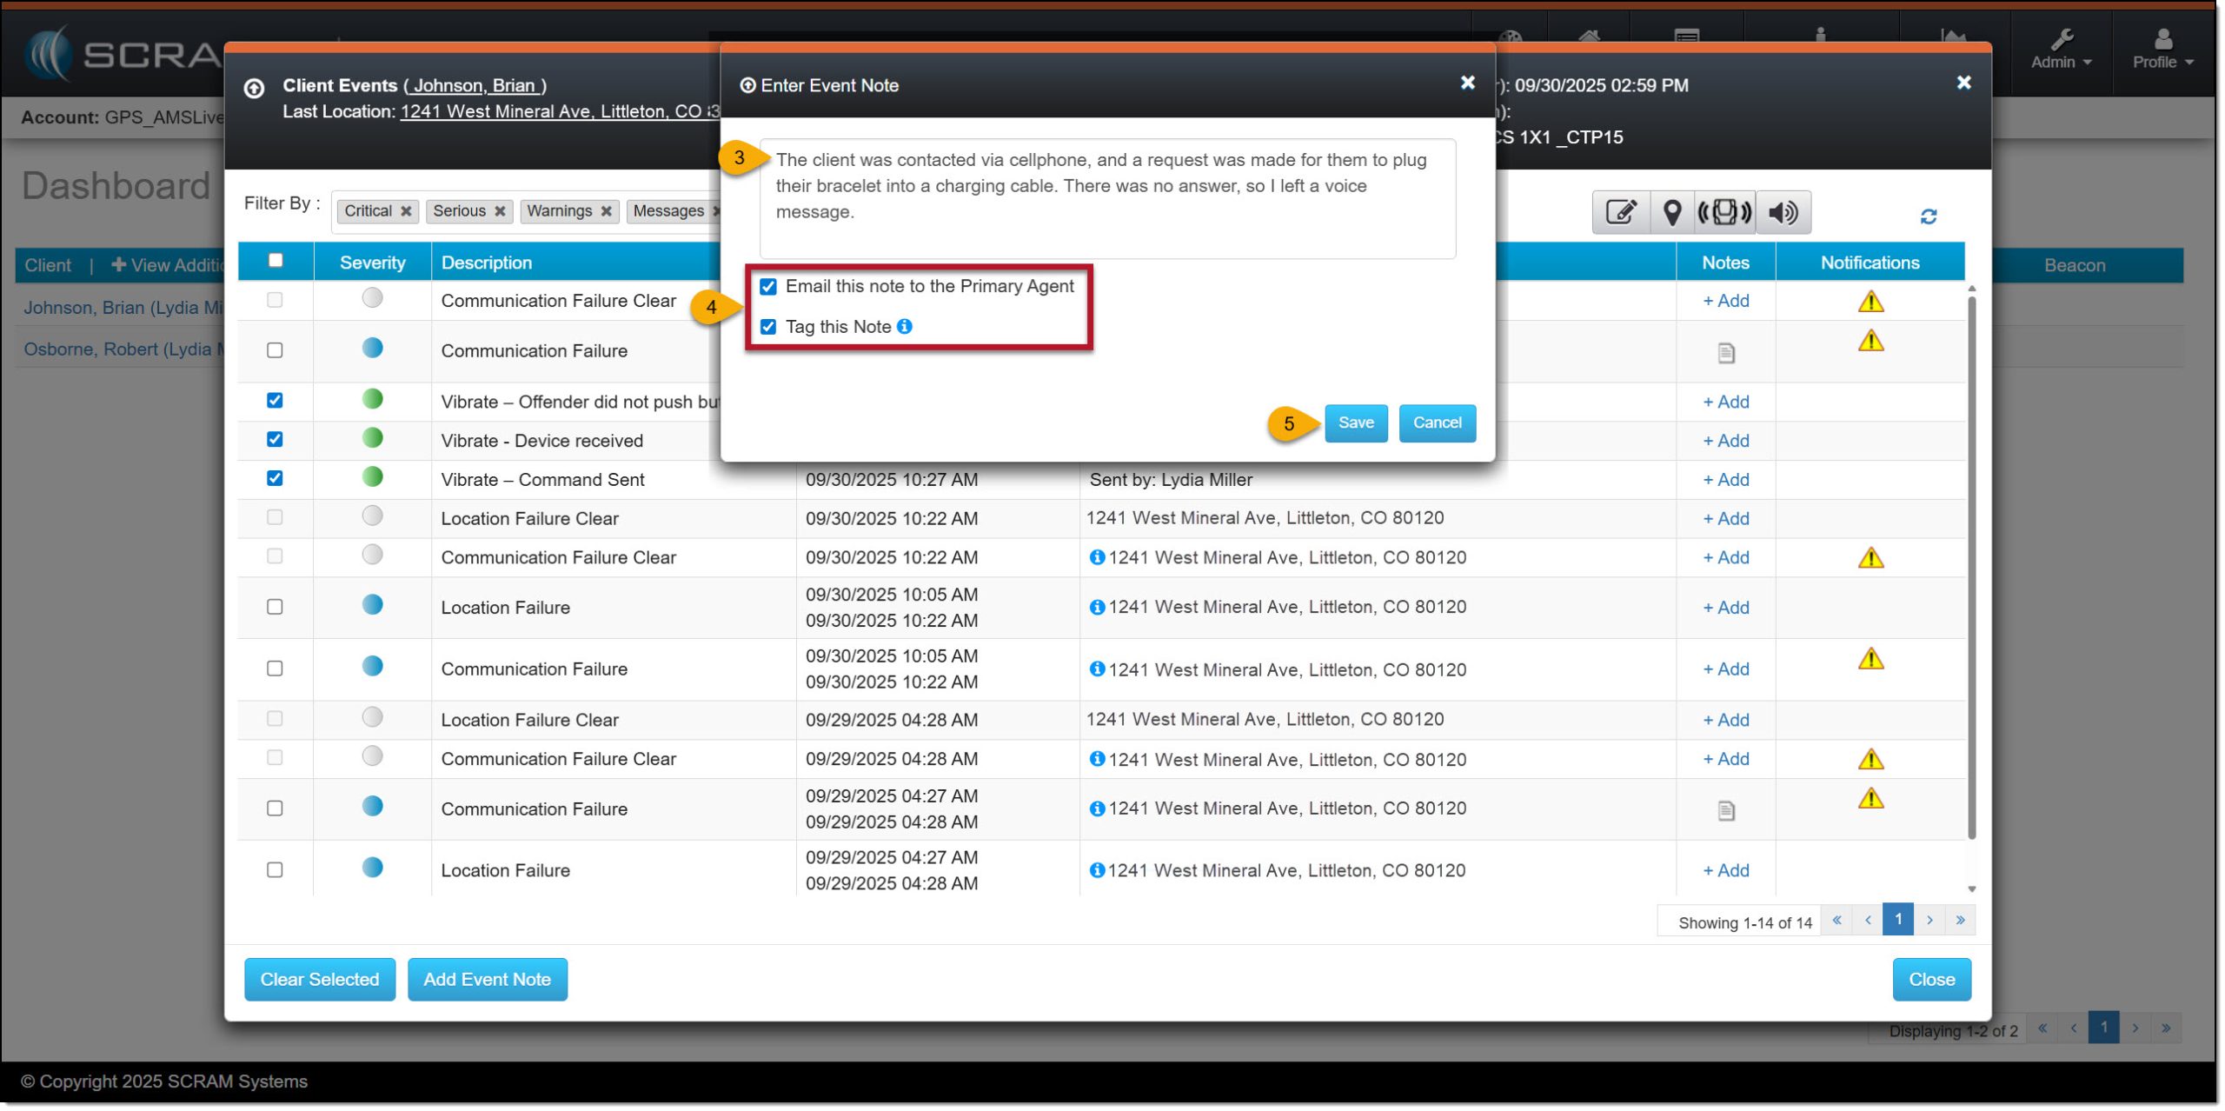Uncheck the Vibrate – Command Sent row
Viewport: 2225px width, 1111px height.
point(275,479)
